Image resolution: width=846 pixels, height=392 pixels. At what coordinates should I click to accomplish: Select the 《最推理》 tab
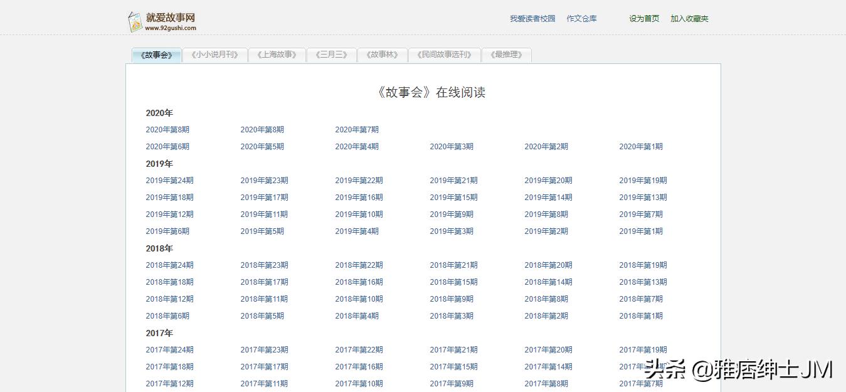point(506,55)
